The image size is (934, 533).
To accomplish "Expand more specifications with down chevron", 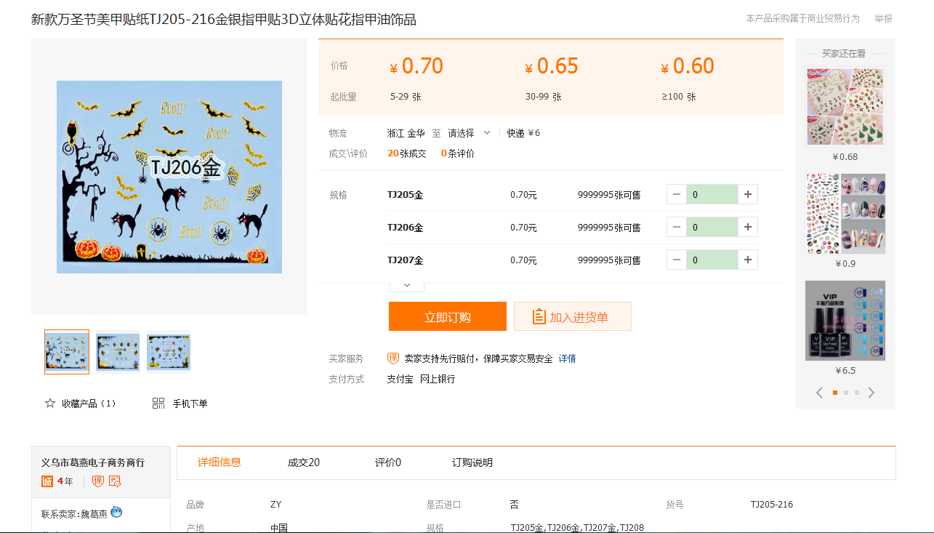I will [x=407, y=285].
